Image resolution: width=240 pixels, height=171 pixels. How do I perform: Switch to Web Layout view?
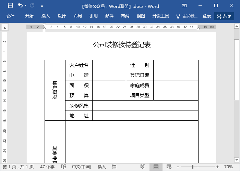tap(169, 167)
